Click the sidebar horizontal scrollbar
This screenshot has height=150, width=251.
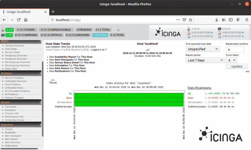coord(19,149)
